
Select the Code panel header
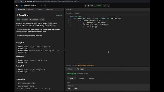click(x=69, y=10)
